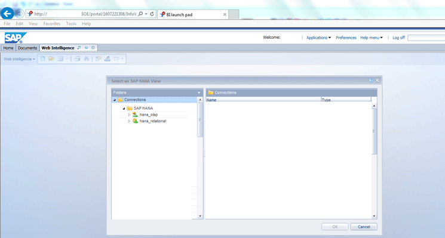445x238 pixels.
Task: Open the File menu
Action: point(7,23)
